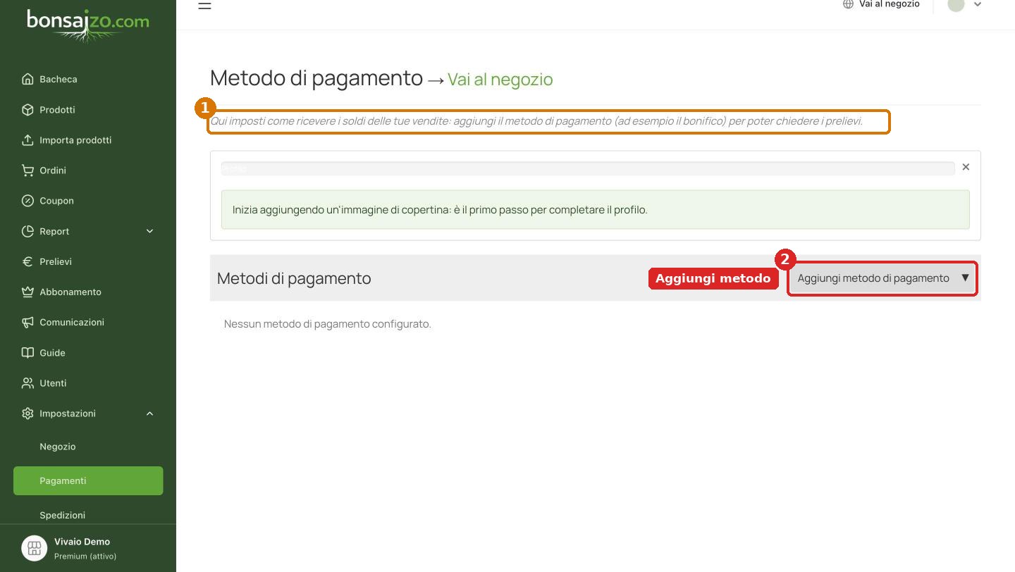Click the Comunicazioni megaphone icon

27,322
